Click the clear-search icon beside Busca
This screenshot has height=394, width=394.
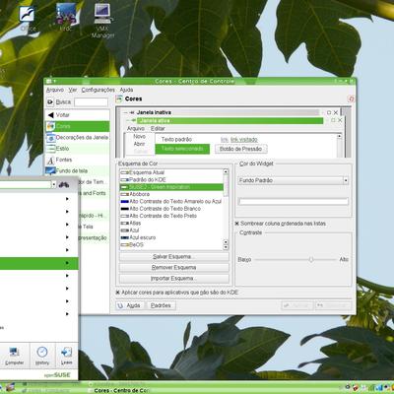click(x=50, y=102)
